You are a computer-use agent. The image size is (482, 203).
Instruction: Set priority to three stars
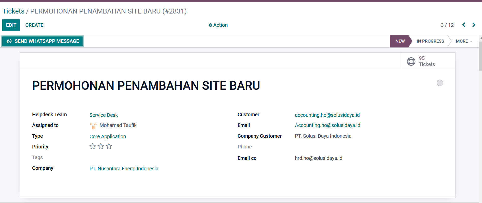click(109, 146)
